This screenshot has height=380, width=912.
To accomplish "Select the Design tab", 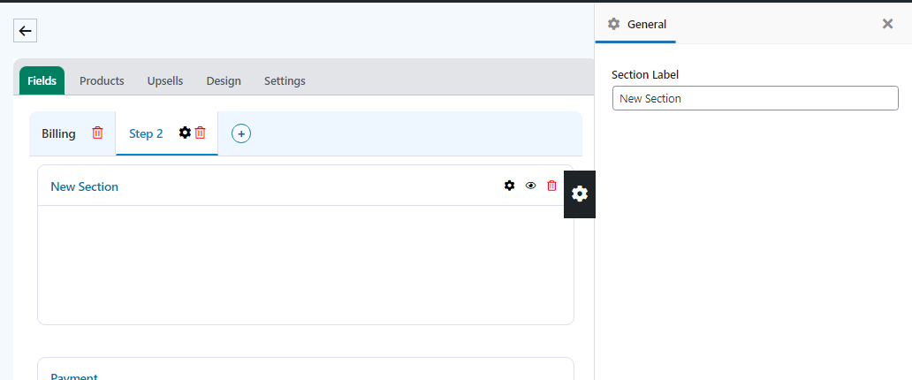I will 224,81.
